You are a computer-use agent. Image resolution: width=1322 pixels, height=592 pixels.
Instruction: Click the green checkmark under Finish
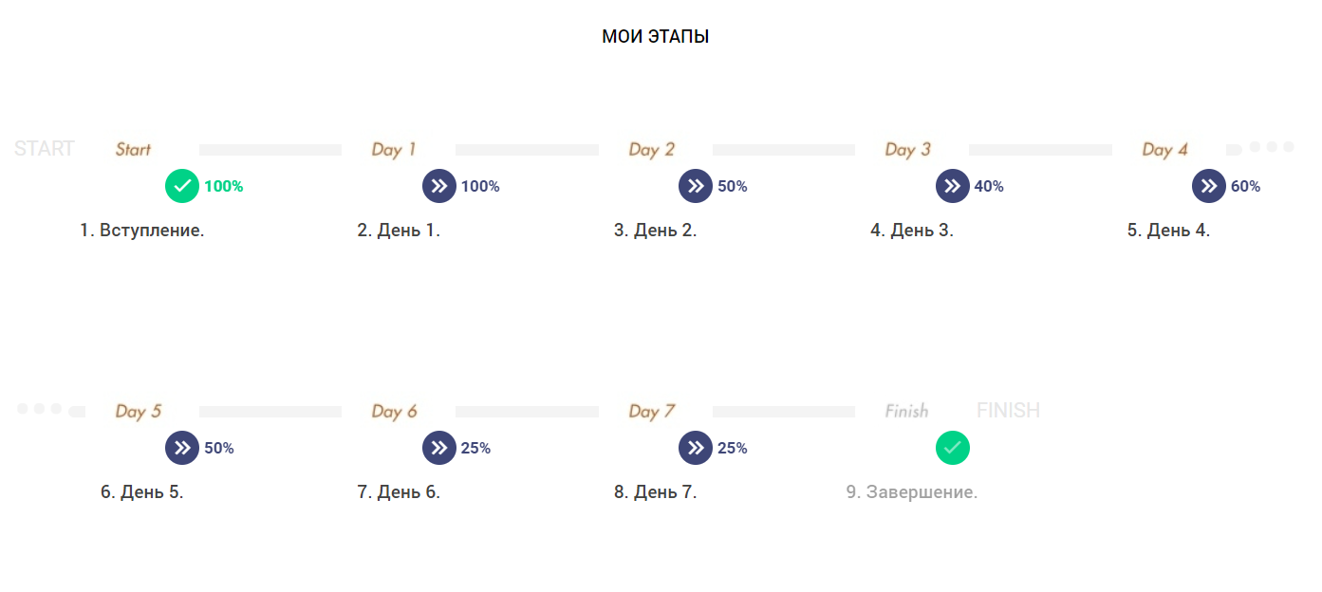tap(953, 448)
